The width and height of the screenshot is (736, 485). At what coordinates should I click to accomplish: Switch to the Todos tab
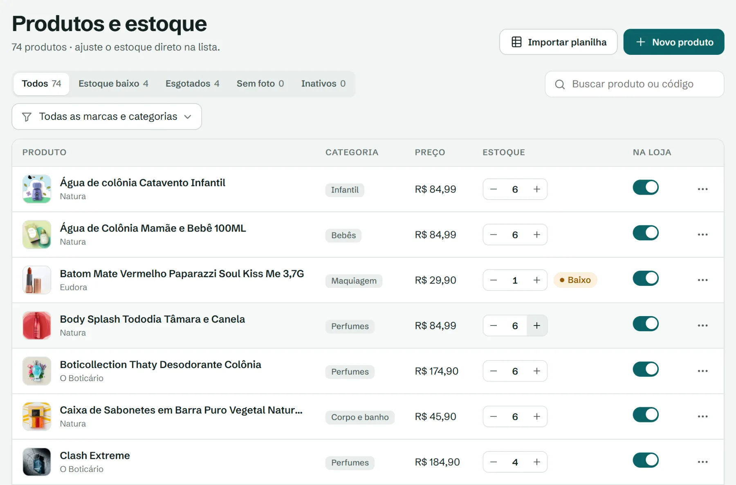pos(41,84)
